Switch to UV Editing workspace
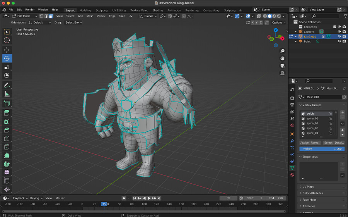348x217 pixels. (x=119, y=10)
